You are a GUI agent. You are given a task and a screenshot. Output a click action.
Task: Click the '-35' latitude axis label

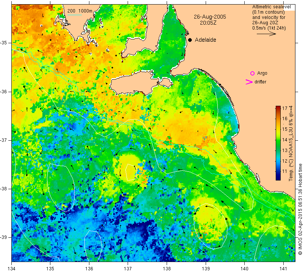pos(4,43)
